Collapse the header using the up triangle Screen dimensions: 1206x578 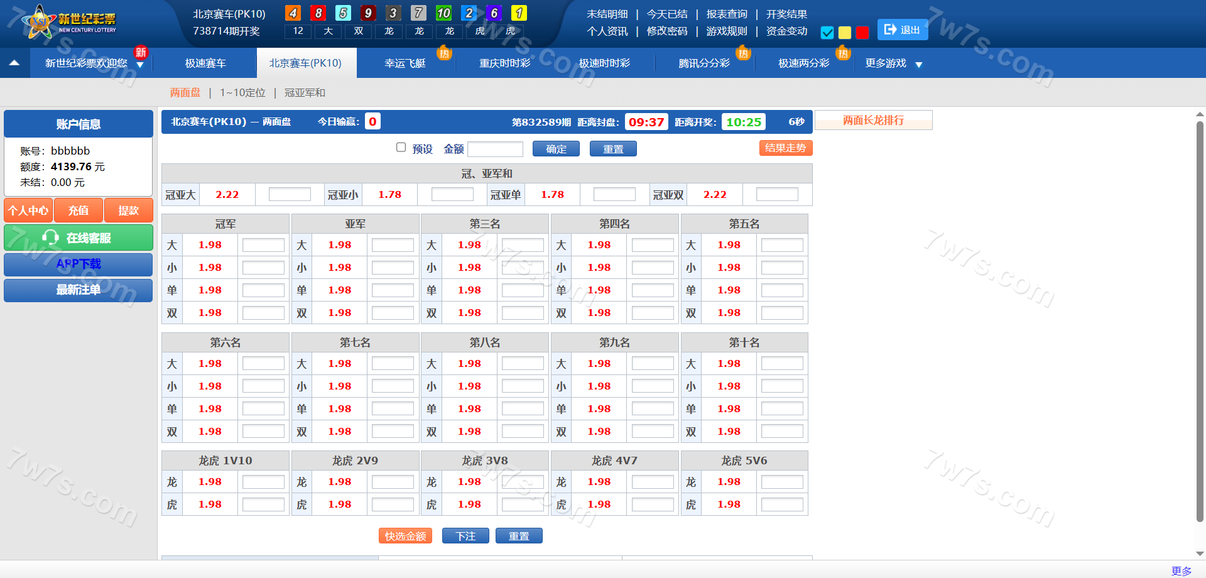[x=14, y=63]
